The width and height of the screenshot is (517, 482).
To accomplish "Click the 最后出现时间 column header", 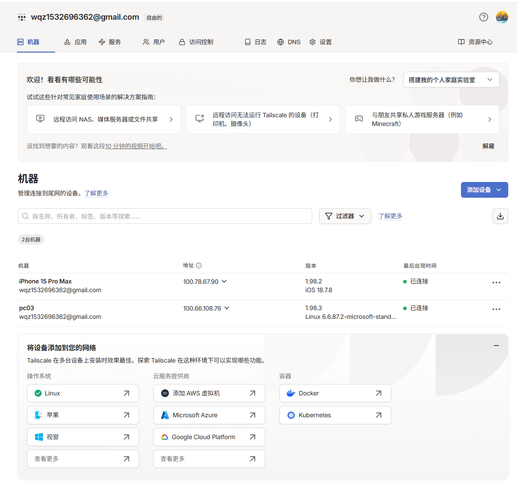I will [420, 265].
